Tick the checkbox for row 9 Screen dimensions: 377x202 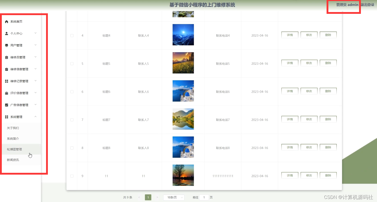click(x=72, y=176)
